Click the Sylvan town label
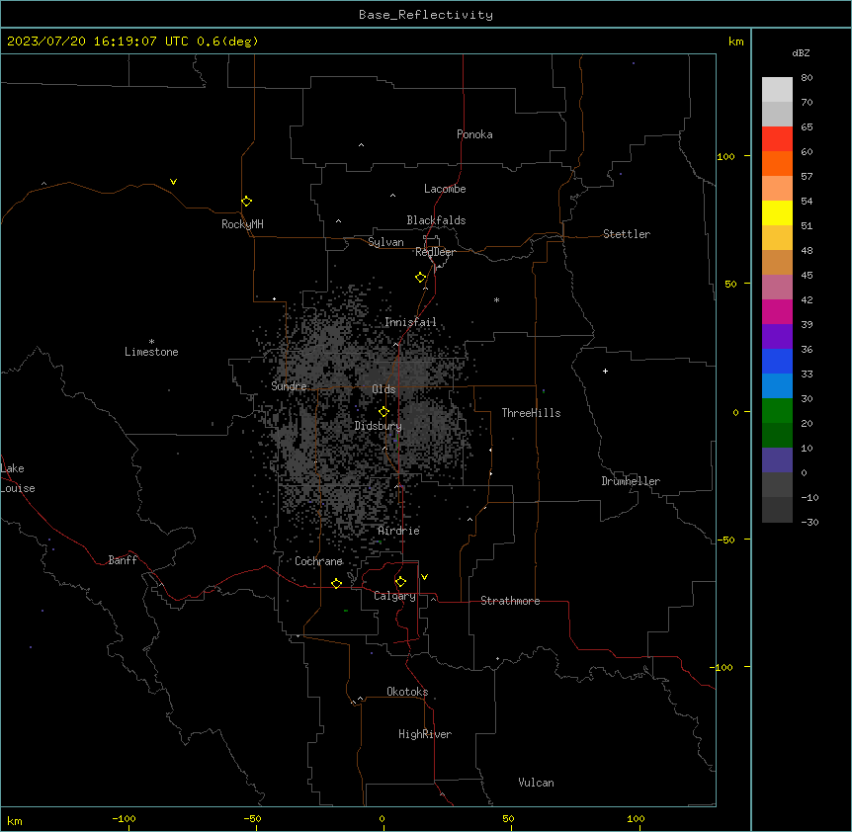The height and width of the screenshot is (832, 852). pos(385,242)
